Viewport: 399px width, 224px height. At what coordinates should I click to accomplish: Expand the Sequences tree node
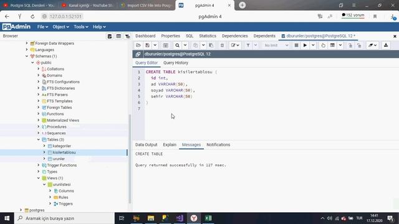coord(39,133)
